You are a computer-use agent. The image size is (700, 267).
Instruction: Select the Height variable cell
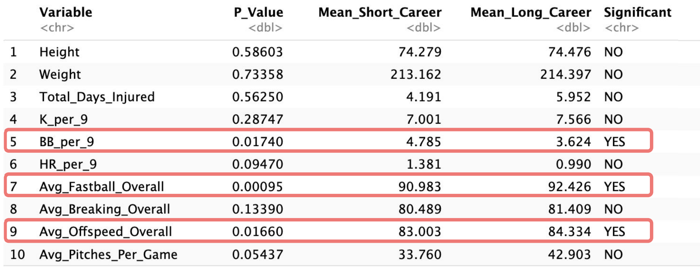[x=60, y=52]
